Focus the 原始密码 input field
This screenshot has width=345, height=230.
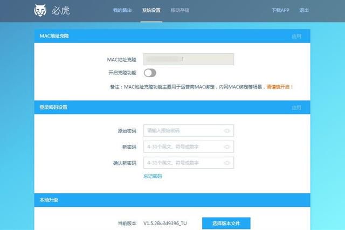189,130
